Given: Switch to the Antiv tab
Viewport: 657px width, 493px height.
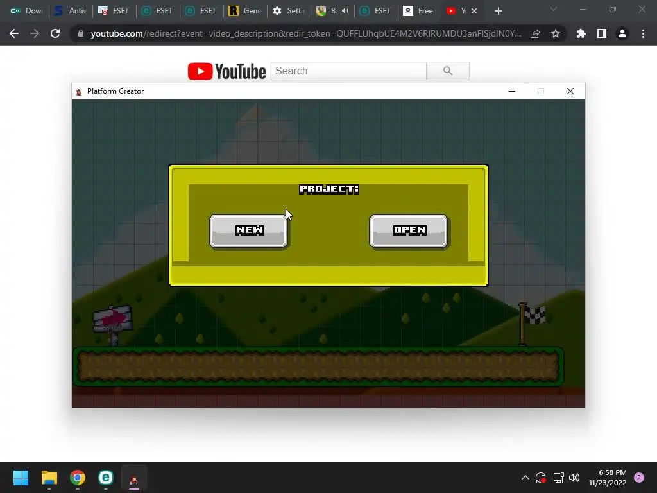Looking at the screenshot, I should pyautogui.click(x=71, y=11).
